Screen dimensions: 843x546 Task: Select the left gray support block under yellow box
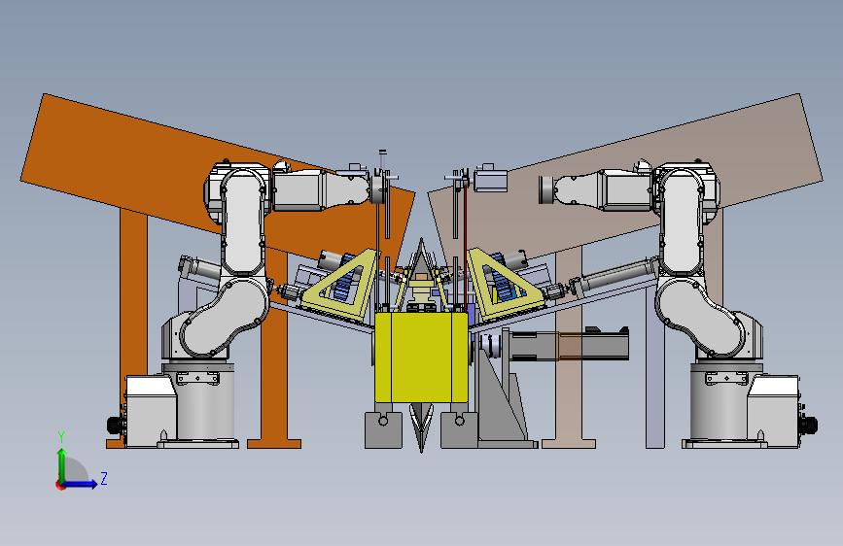point(383,430)
